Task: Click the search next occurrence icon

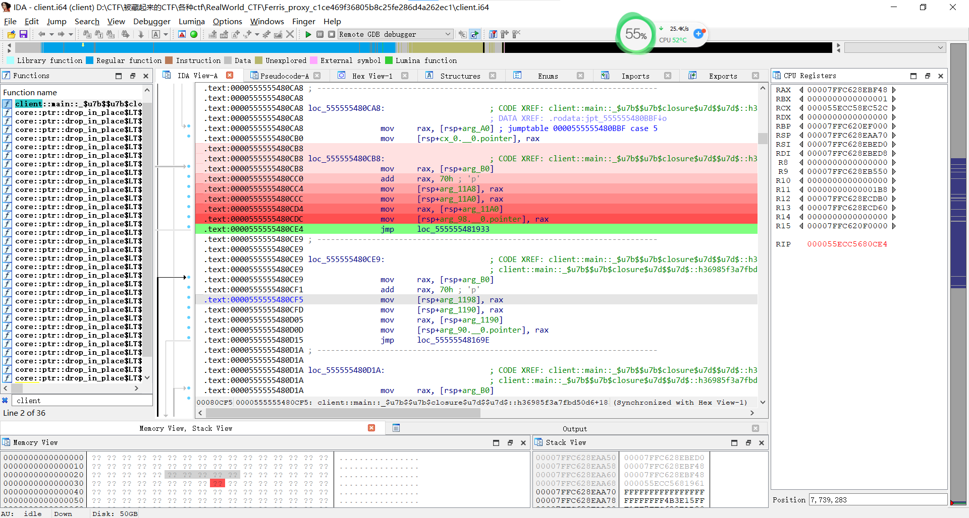Action: [x=125, y=34]
